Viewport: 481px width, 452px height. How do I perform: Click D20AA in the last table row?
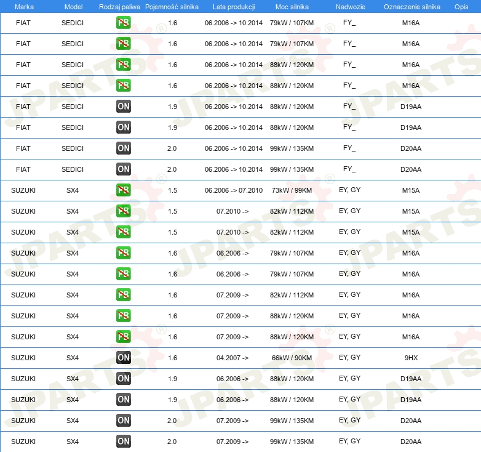click(411, 442)
